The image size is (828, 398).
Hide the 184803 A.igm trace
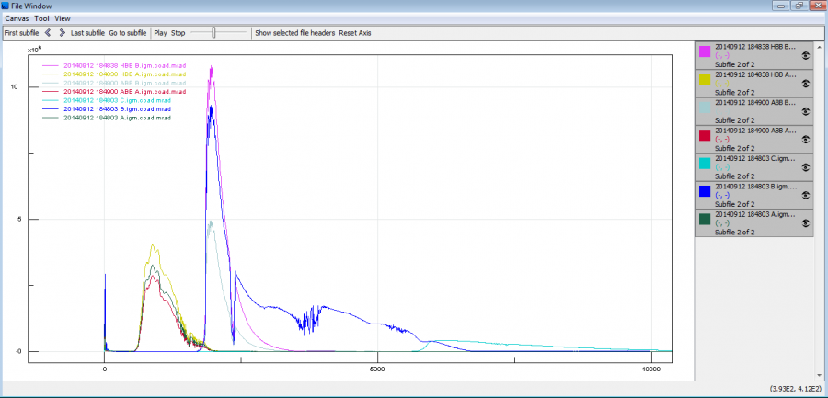click(x=805, y=223)
